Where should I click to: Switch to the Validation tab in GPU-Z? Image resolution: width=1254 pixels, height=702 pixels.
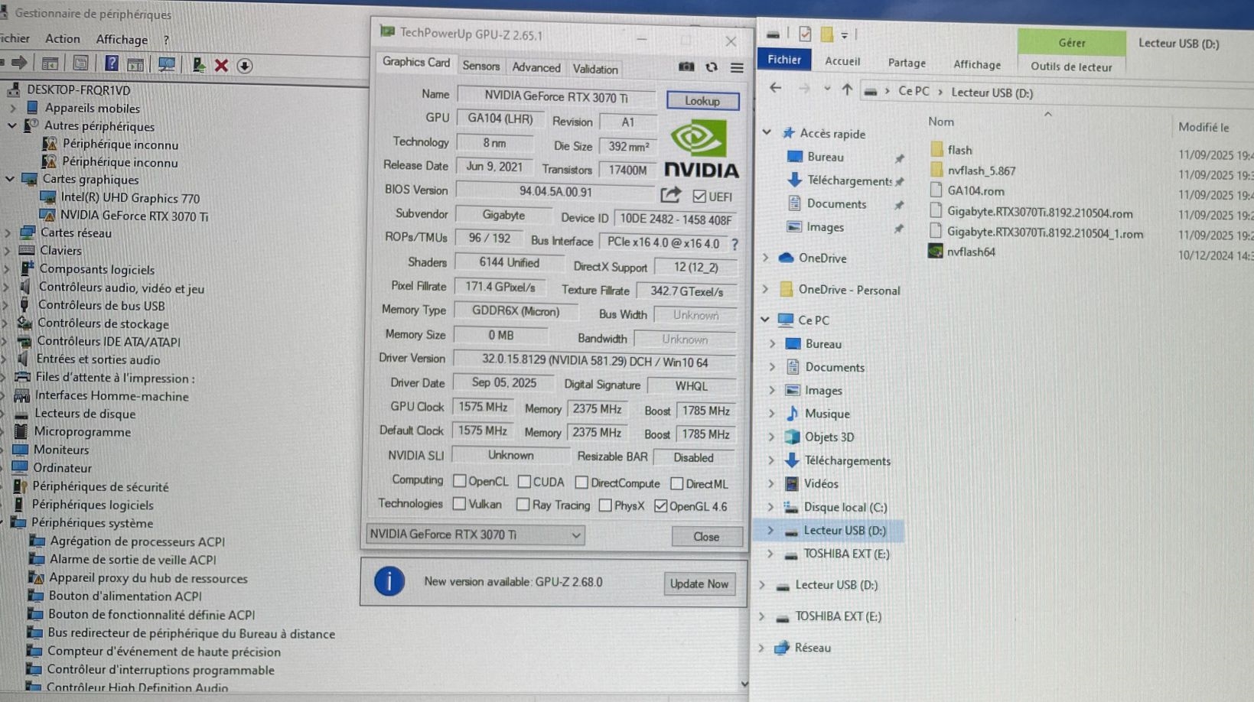point(595,69)
